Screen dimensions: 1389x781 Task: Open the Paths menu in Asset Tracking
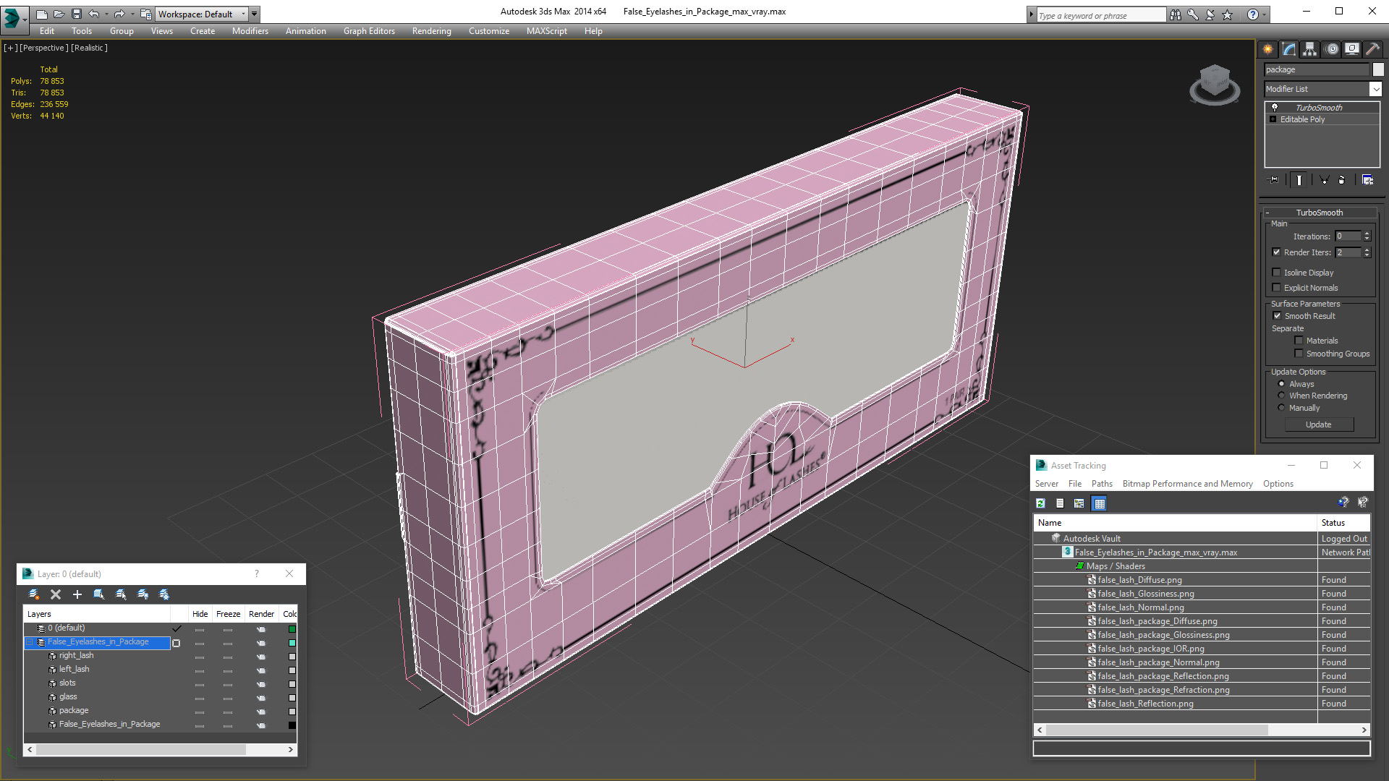(x=1102, y=484)
